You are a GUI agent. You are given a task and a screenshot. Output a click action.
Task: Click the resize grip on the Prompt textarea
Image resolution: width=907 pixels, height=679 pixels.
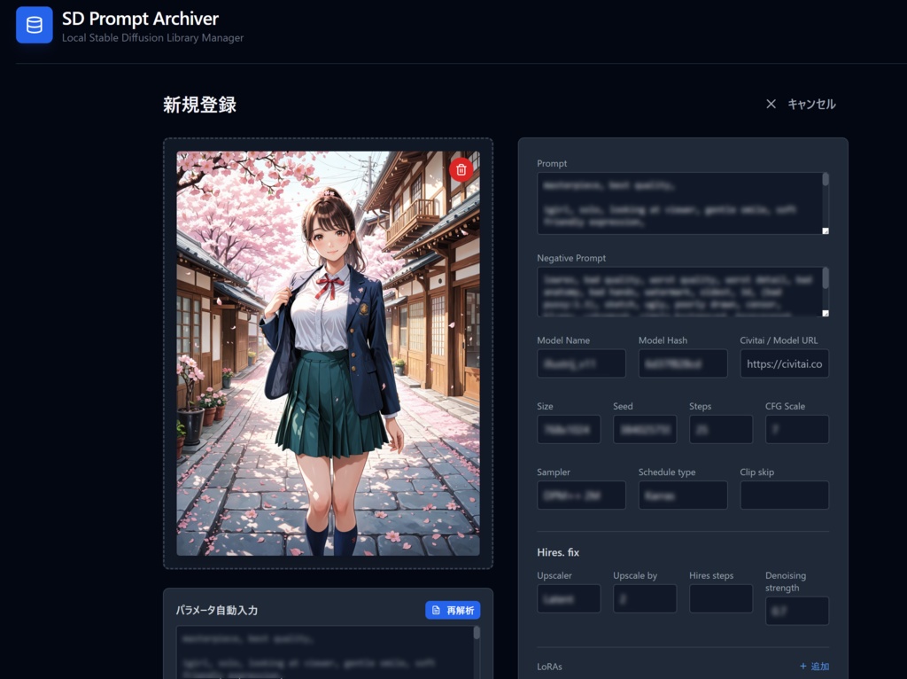pos(824,230)
